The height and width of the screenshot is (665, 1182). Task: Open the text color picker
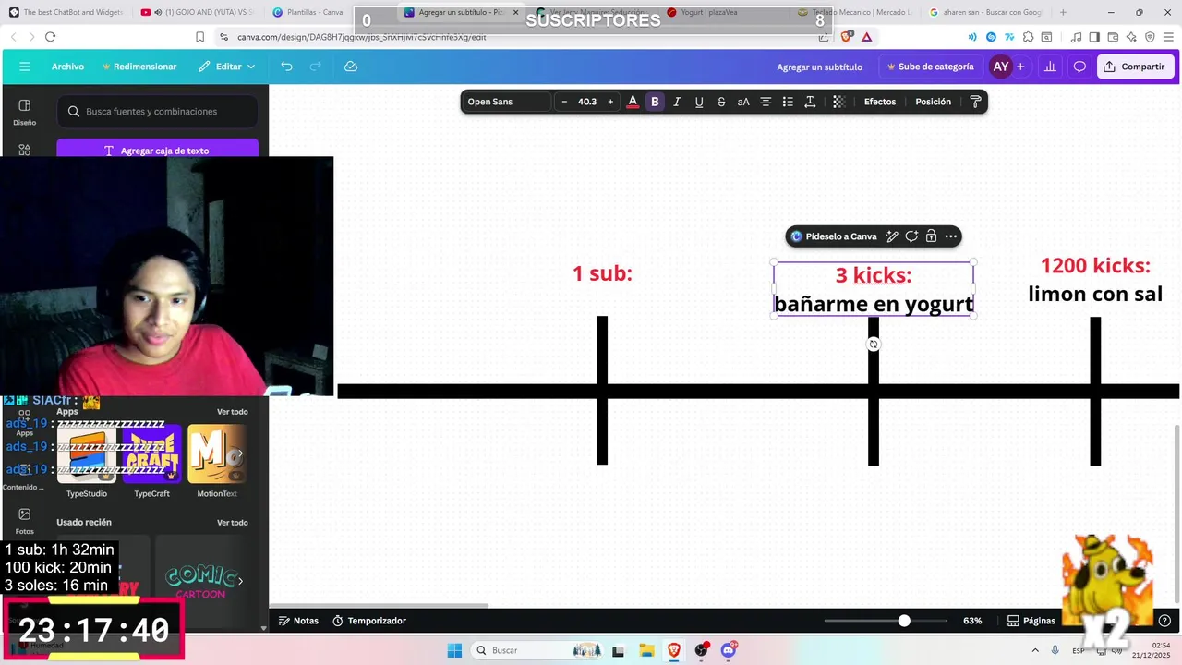pos(633,102)
